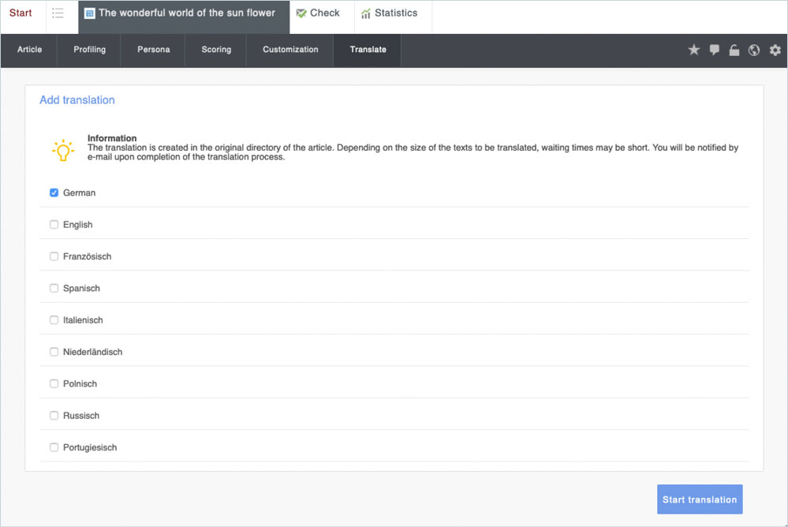The width and height of the screenshot is (788, 527).
Task: Click the article document icon in title tab
Action: click(x=89, y=13)
